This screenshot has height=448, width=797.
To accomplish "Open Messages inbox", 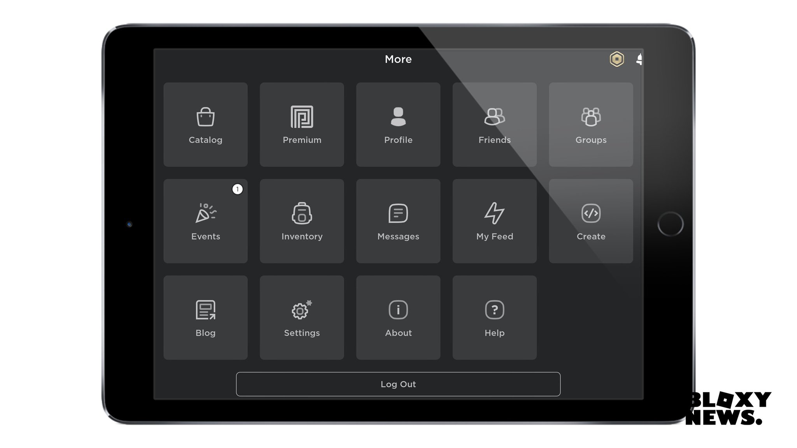I will [x=398, y=221].
